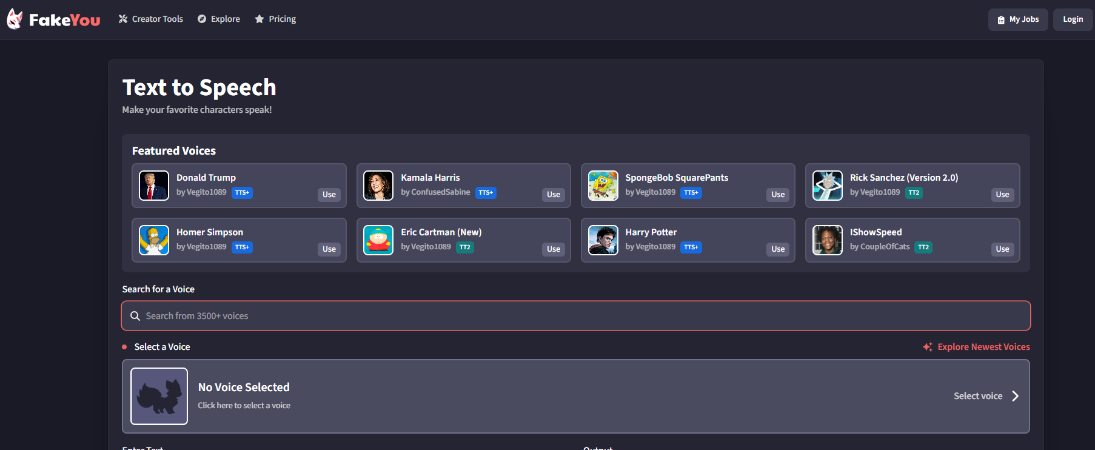Click the SpongeBob SquarePants voice name
Viewport: 1095px width, 450px height.
coord(677,178)
